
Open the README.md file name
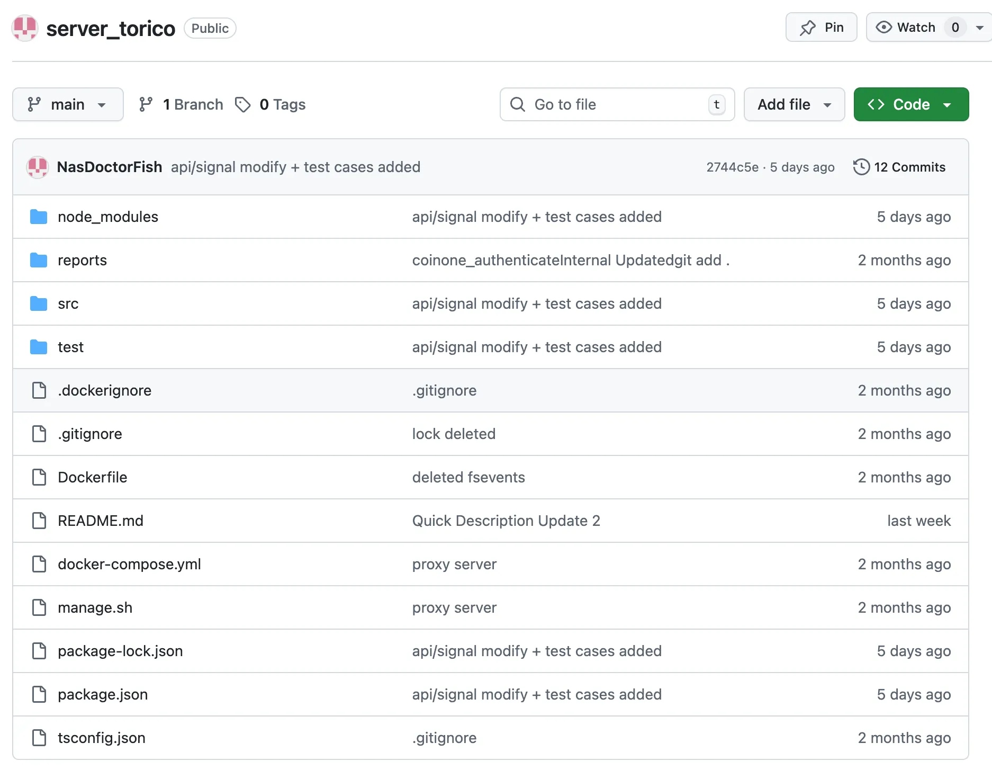pyautogui.click(x=101, y=521)
